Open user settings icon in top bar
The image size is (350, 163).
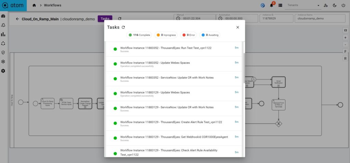coord(326,5)
